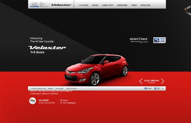Click the Veloster logo in the header

(x=61, y=5)
